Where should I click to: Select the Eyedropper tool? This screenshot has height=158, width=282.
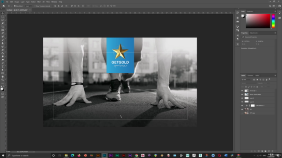tap(3, 33)
